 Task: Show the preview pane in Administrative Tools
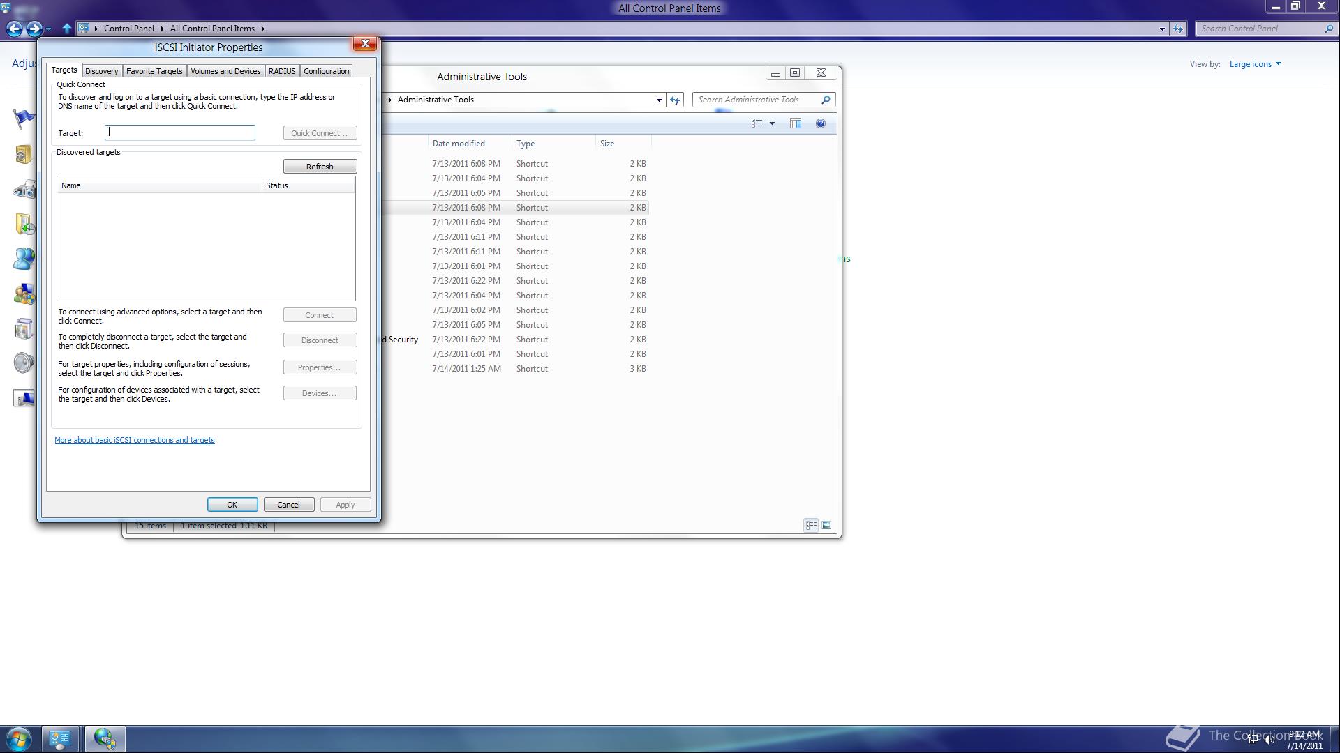point(795,123)
